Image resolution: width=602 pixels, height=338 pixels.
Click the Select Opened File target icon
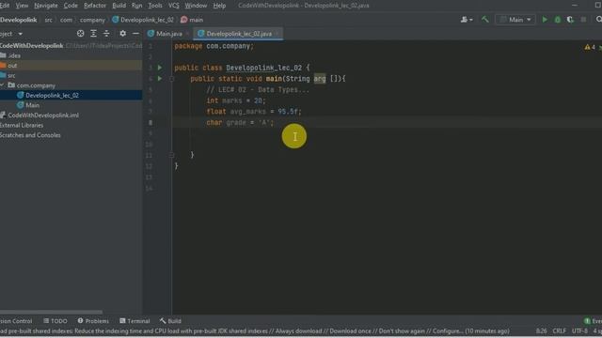(x=80, y=34)
